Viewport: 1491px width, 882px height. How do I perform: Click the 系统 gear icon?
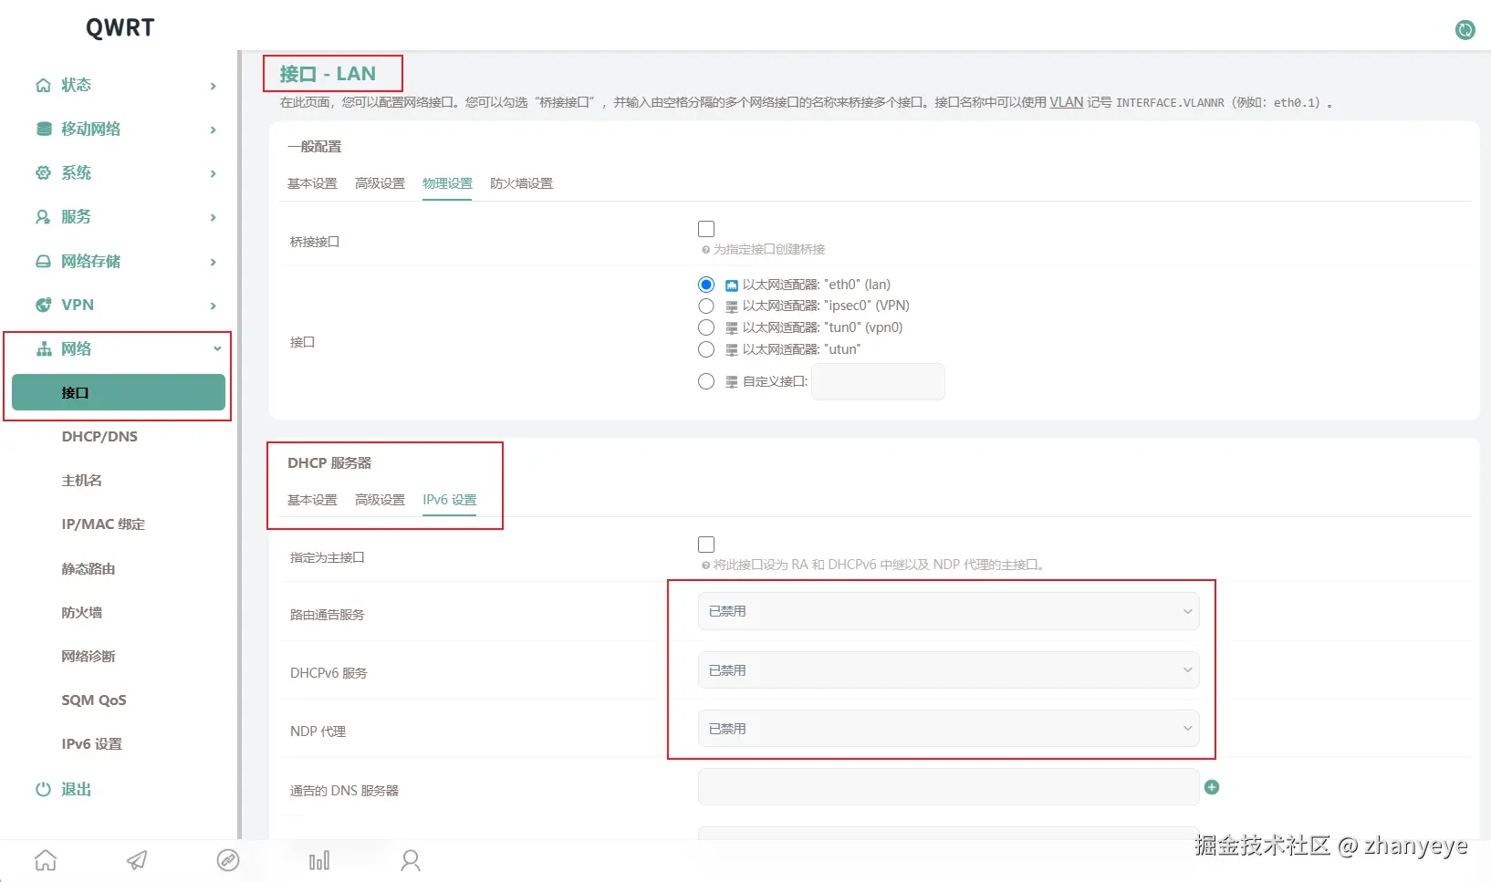click(x=43, y=172)
